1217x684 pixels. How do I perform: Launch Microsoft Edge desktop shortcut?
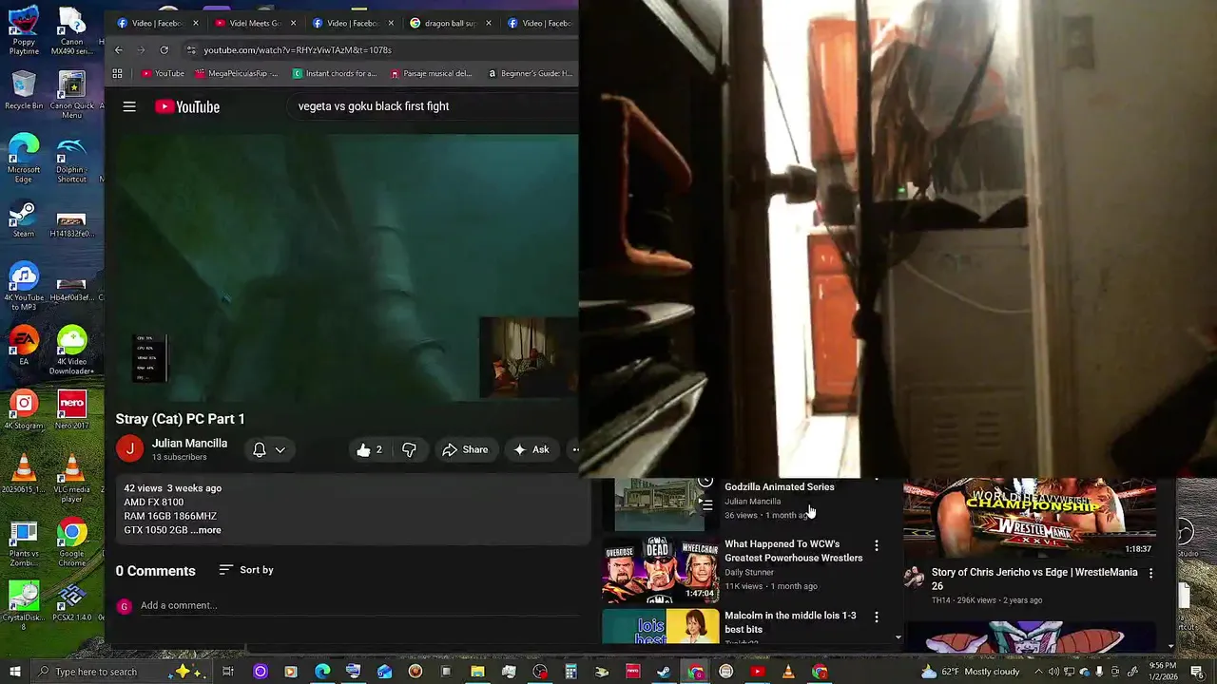pyautogui.click(x=24, y=158)
